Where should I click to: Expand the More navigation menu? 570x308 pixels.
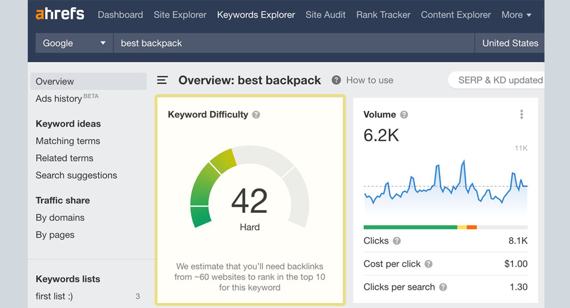tap(516, 15)
